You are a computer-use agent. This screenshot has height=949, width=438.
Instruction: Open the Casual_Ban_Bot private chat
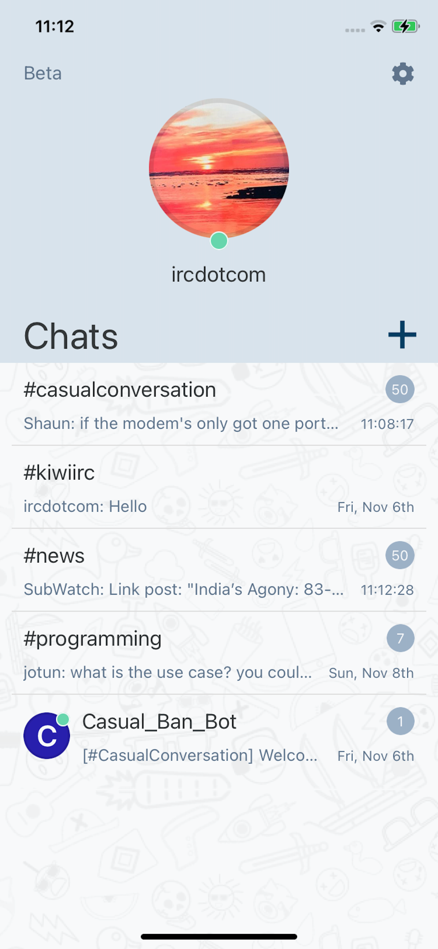(x=219, y=736)
